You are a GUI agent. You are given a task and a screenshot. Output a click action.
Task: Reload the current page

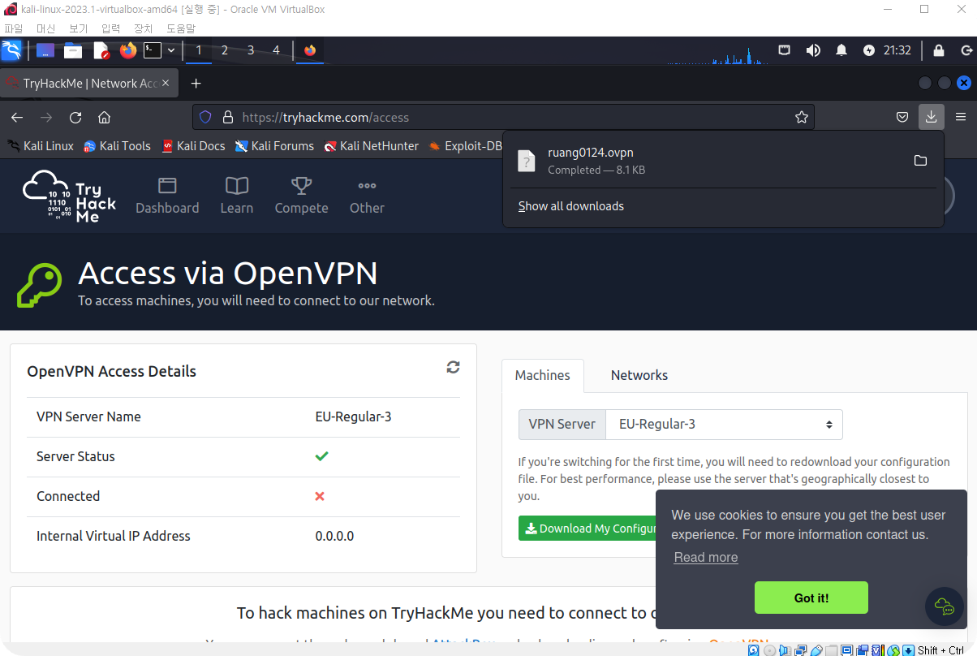[x=75, y=117]
